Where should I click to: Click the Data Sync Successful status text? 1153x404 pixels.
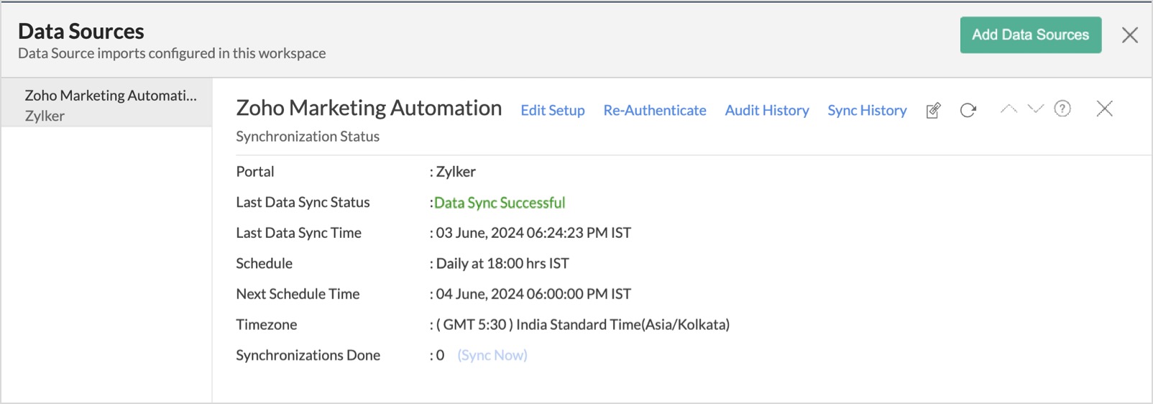point(499,203)
